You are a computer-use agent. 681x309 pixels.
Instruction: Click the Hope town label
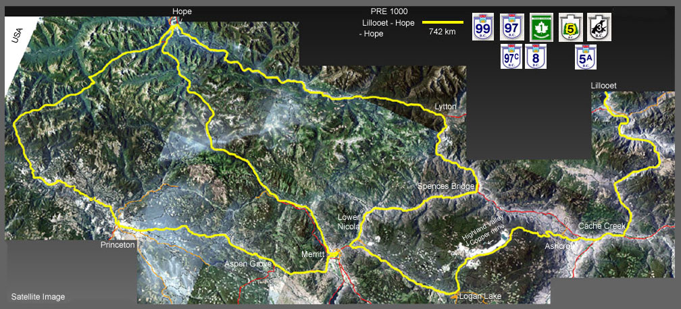pyautogui.click(x=182, y=11)
